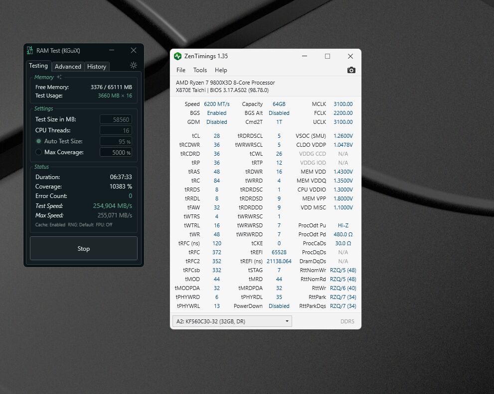Viewport: 494px width, 394px height.
Task: Click the GDM Disabled value
Action: coord(217,122)
